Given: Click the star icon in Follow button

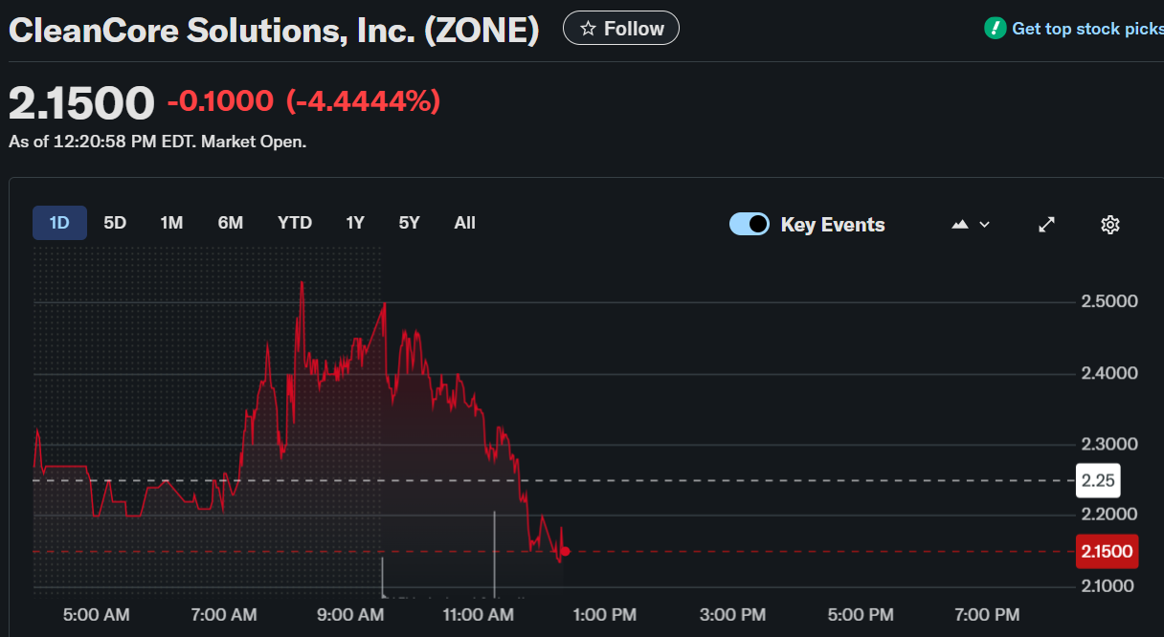Looking at the screenshot, I should [588, 29].
